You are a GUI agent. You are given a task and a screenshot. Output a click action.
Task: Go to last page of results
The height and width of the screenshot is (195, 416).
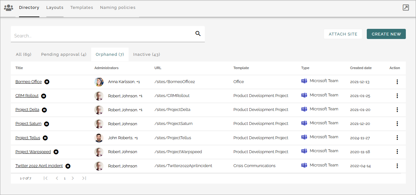tap(84, 178)
